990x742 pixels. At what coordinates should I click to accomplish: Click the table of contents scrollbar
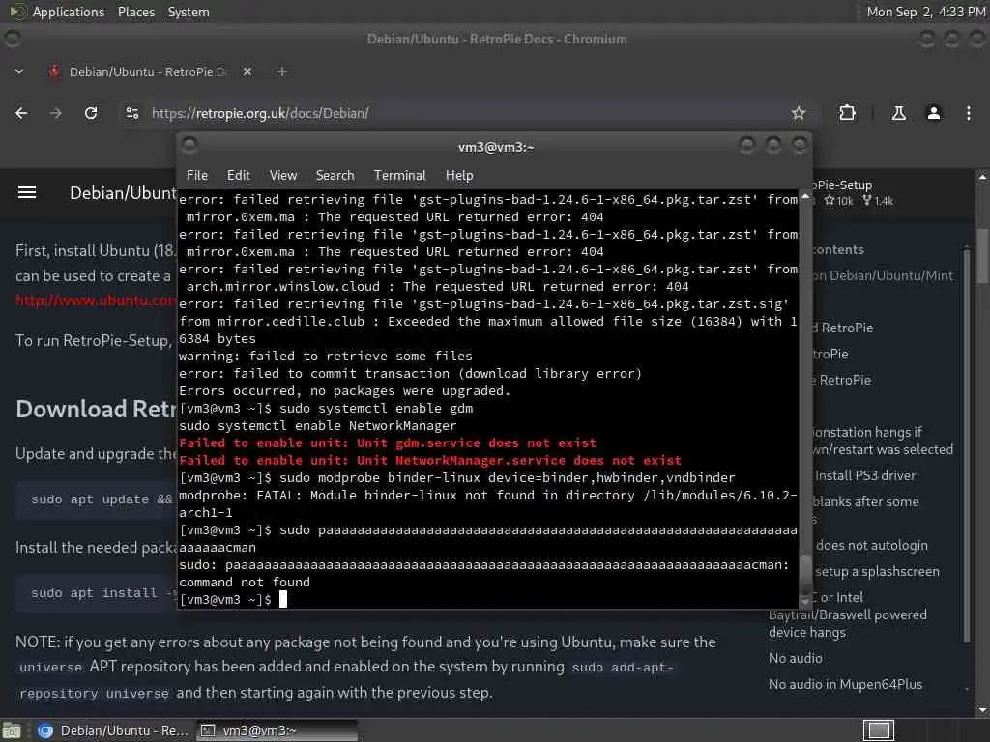click(x=967, y=444)
